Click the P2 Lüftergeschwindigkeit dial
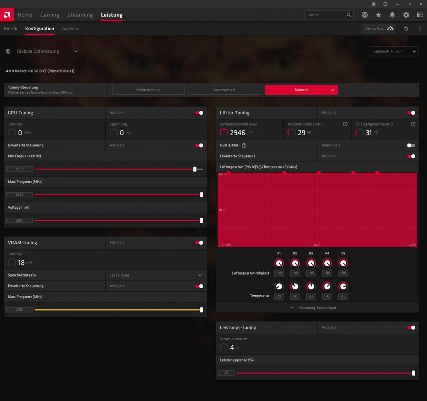The image size is (427, 401). pos(295,263)
